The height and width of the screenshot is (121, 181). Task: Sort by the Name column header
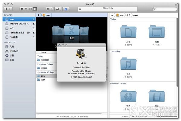(43, 52)
